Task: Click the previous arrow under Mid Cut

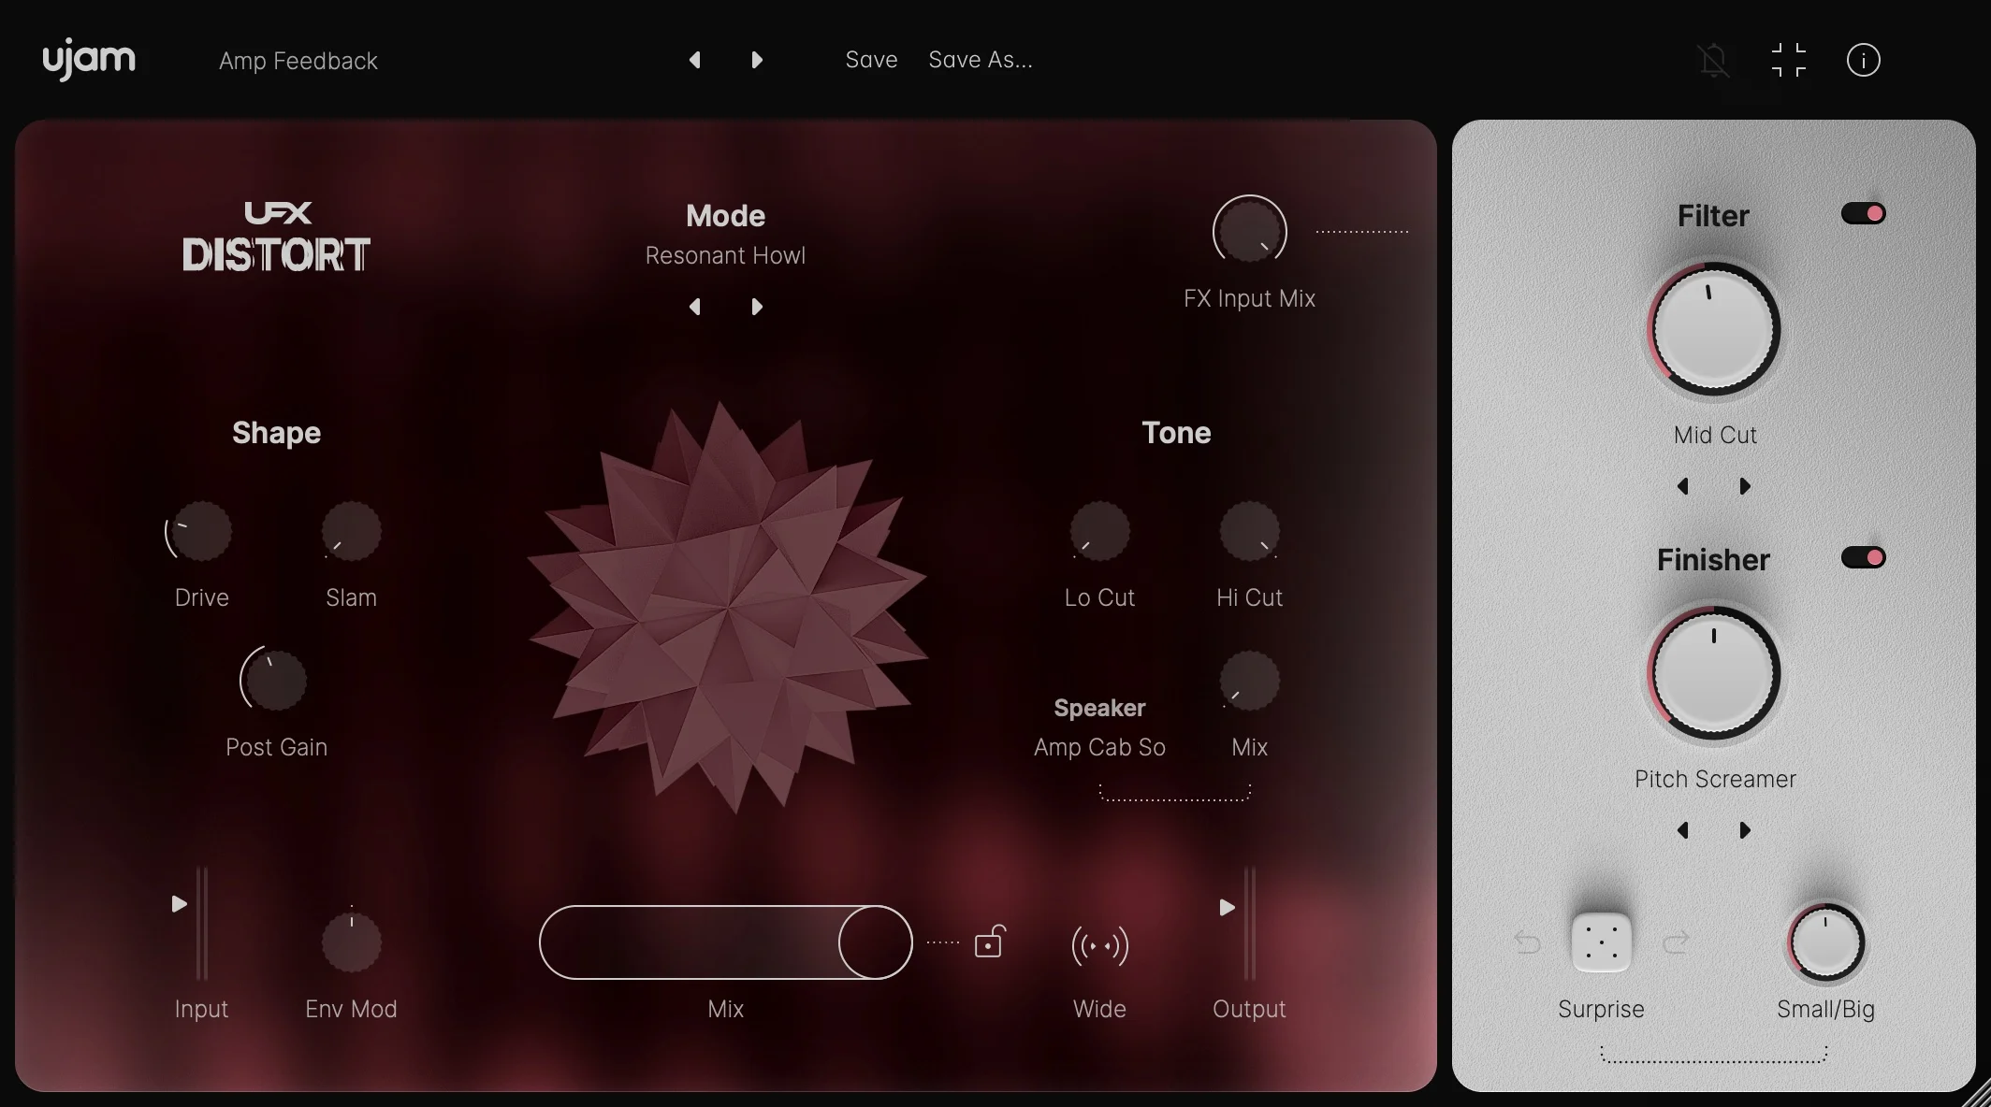Action: pos(1682,486)
